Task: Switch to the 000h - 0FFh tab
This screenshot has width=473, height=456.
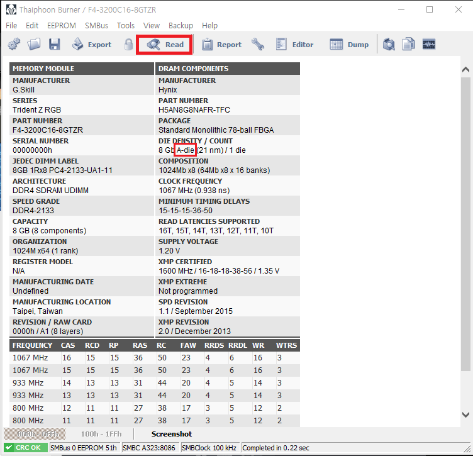Action: (35, 434)
